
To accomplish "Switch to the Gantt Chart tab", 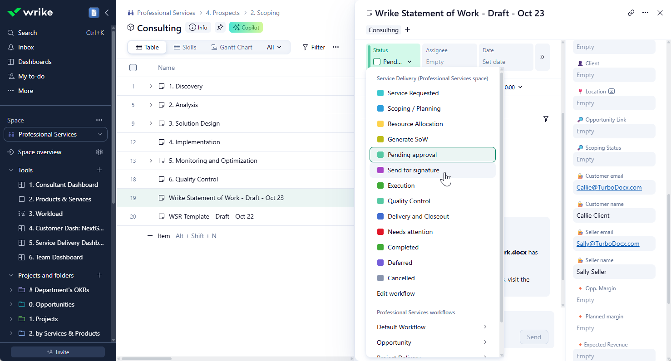I will (x=231, y=47).
